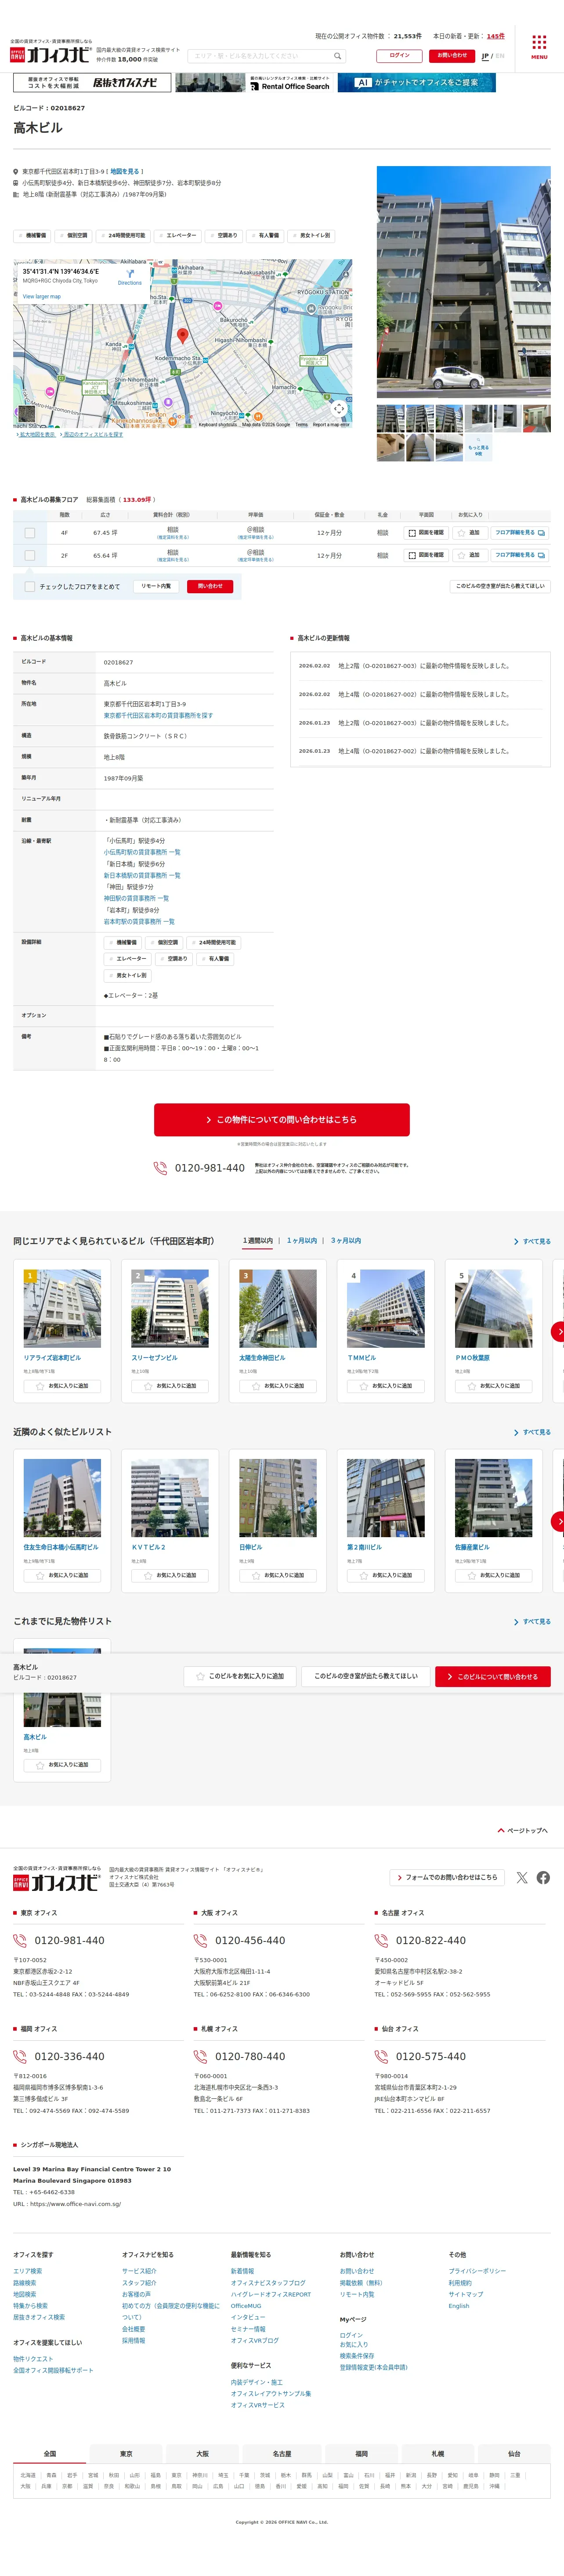Click View larger map link
This screenshot has height=2576, width=564.
point(42,296)
